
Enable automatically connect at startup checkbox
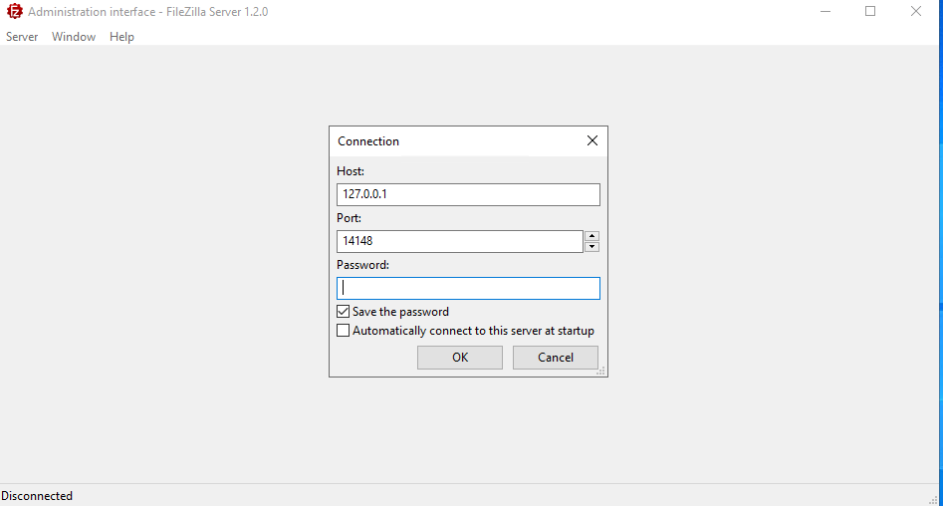344,331
